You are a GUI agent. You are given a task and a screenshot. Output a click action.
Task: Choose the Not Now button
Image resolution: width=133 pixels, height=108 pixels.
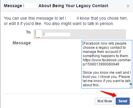(x=105, y=101)
